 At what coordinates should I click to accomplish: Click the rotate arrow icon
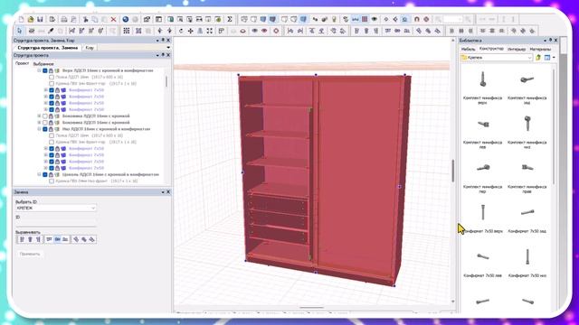pyautogui.click(x=181, y=31)
